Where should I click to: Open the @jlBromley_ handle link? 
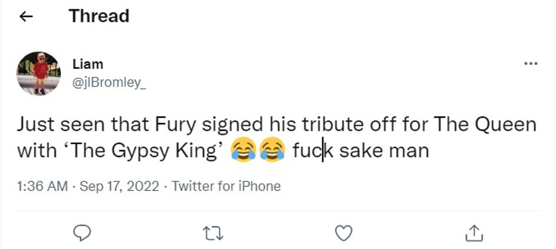coord(108,83)
